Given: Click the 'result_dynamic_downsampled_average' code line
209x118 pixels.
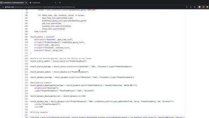Looking at the screenshot, I should coord(84,85).
